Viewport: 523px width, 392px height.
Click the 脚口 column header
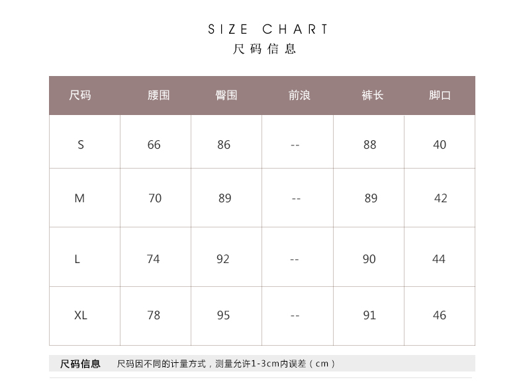click(x=440, y=95)
